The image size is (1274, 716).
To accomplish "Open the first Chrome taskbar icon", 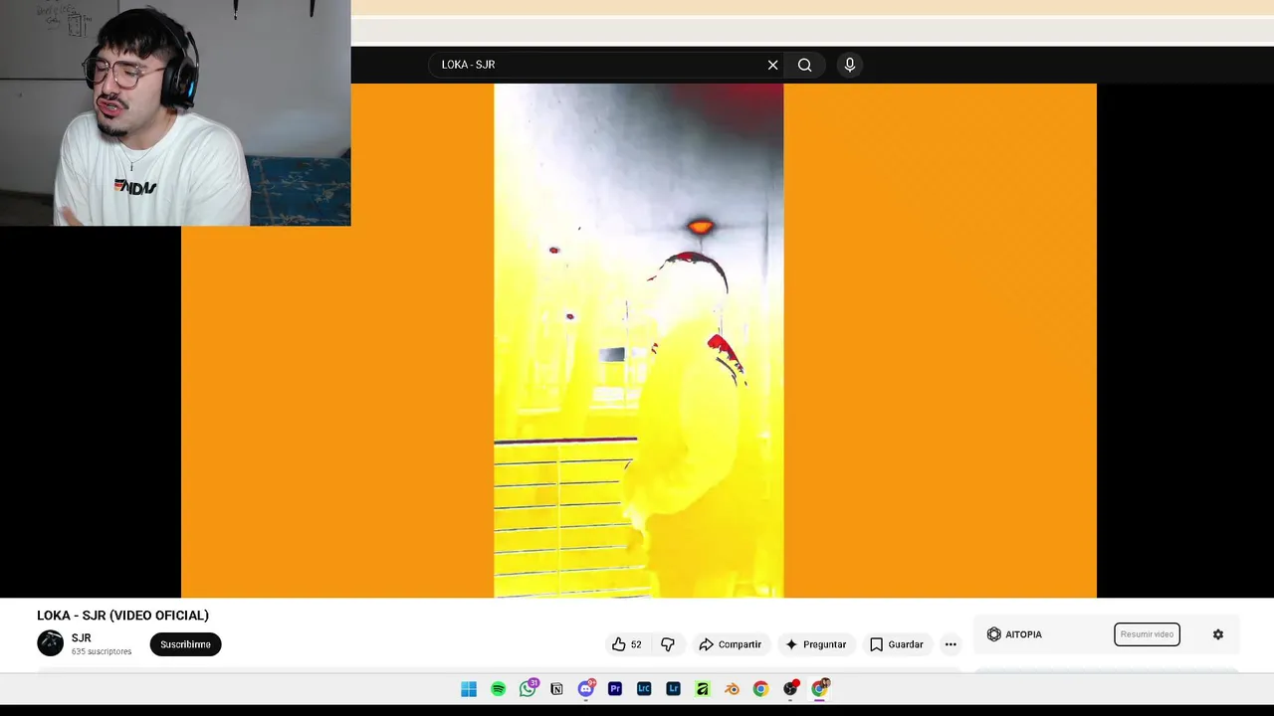I will point(760,689).
